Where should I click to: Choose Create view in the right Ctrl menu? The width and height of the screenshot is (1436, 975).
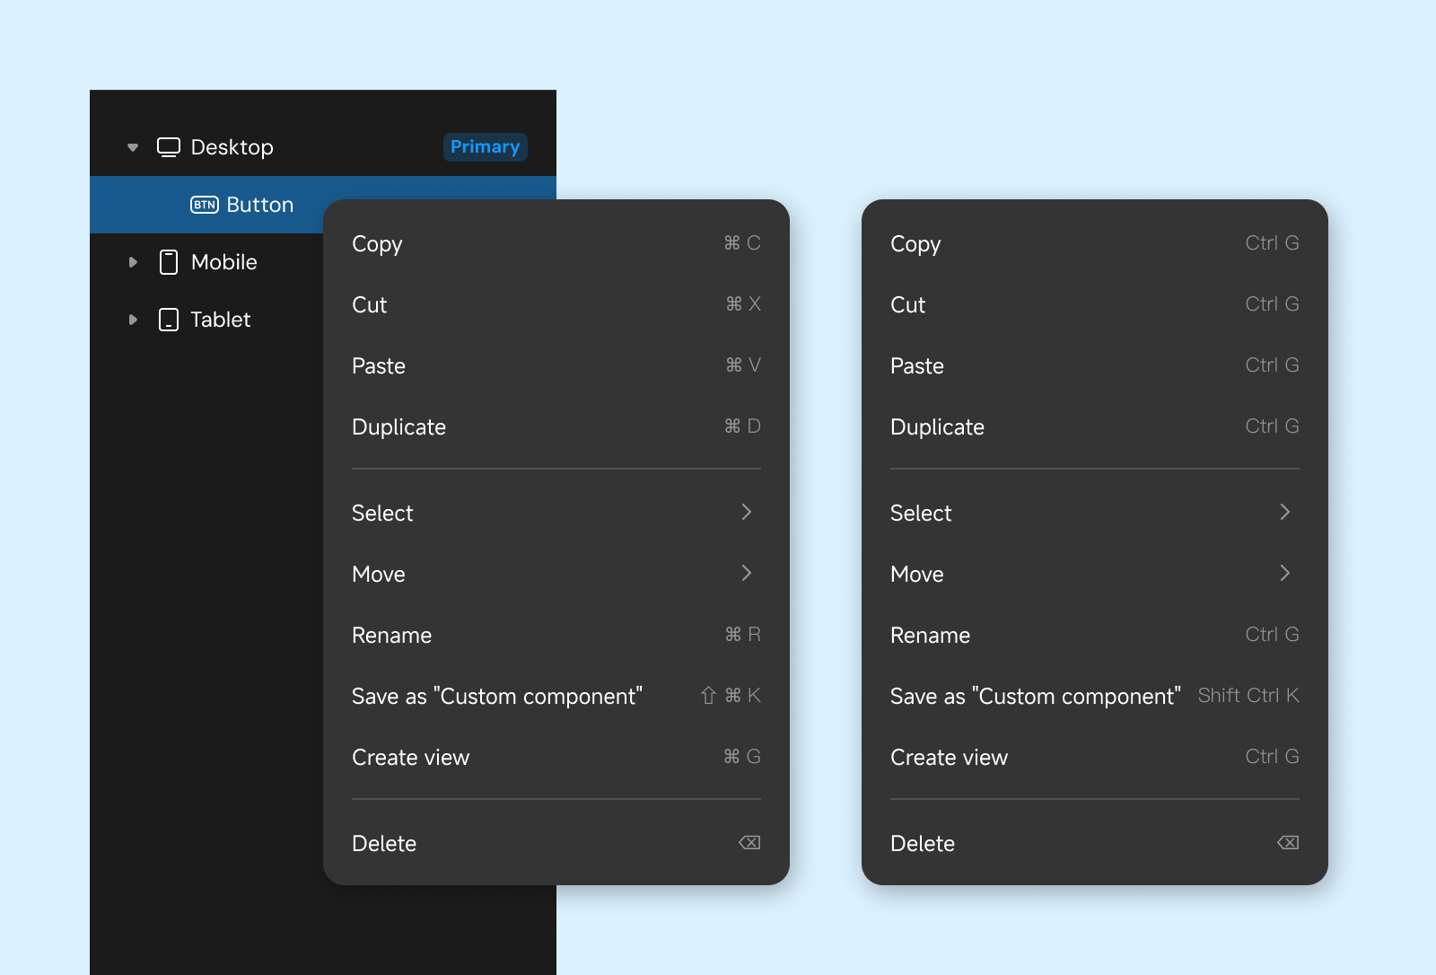(x=1095, y=758)
